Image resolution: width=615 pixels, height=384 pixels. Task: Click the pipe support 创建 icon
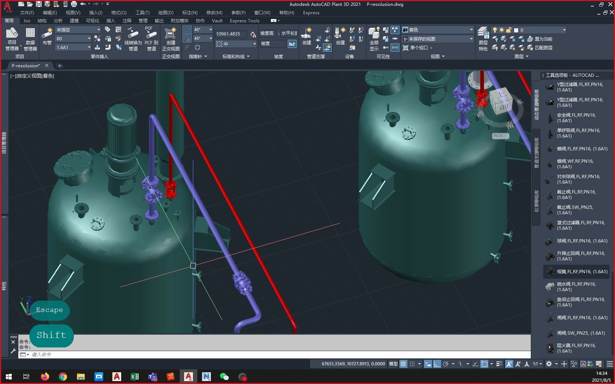(x=306, y=36)
